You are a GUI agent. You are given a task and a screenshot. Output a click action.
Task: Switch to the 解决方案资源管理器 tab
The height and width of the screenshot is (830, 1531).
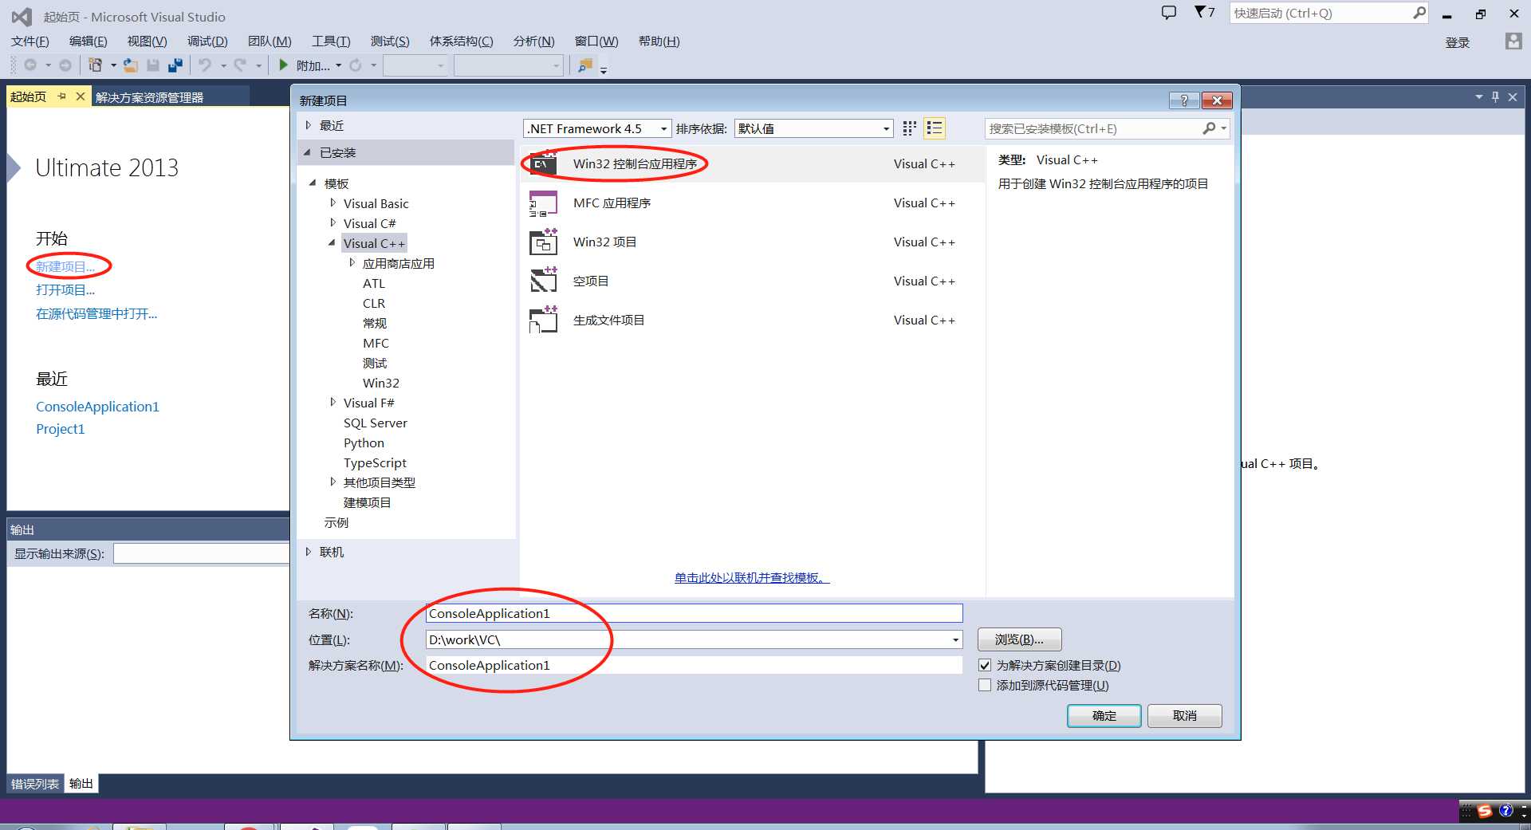pos(149,97)
